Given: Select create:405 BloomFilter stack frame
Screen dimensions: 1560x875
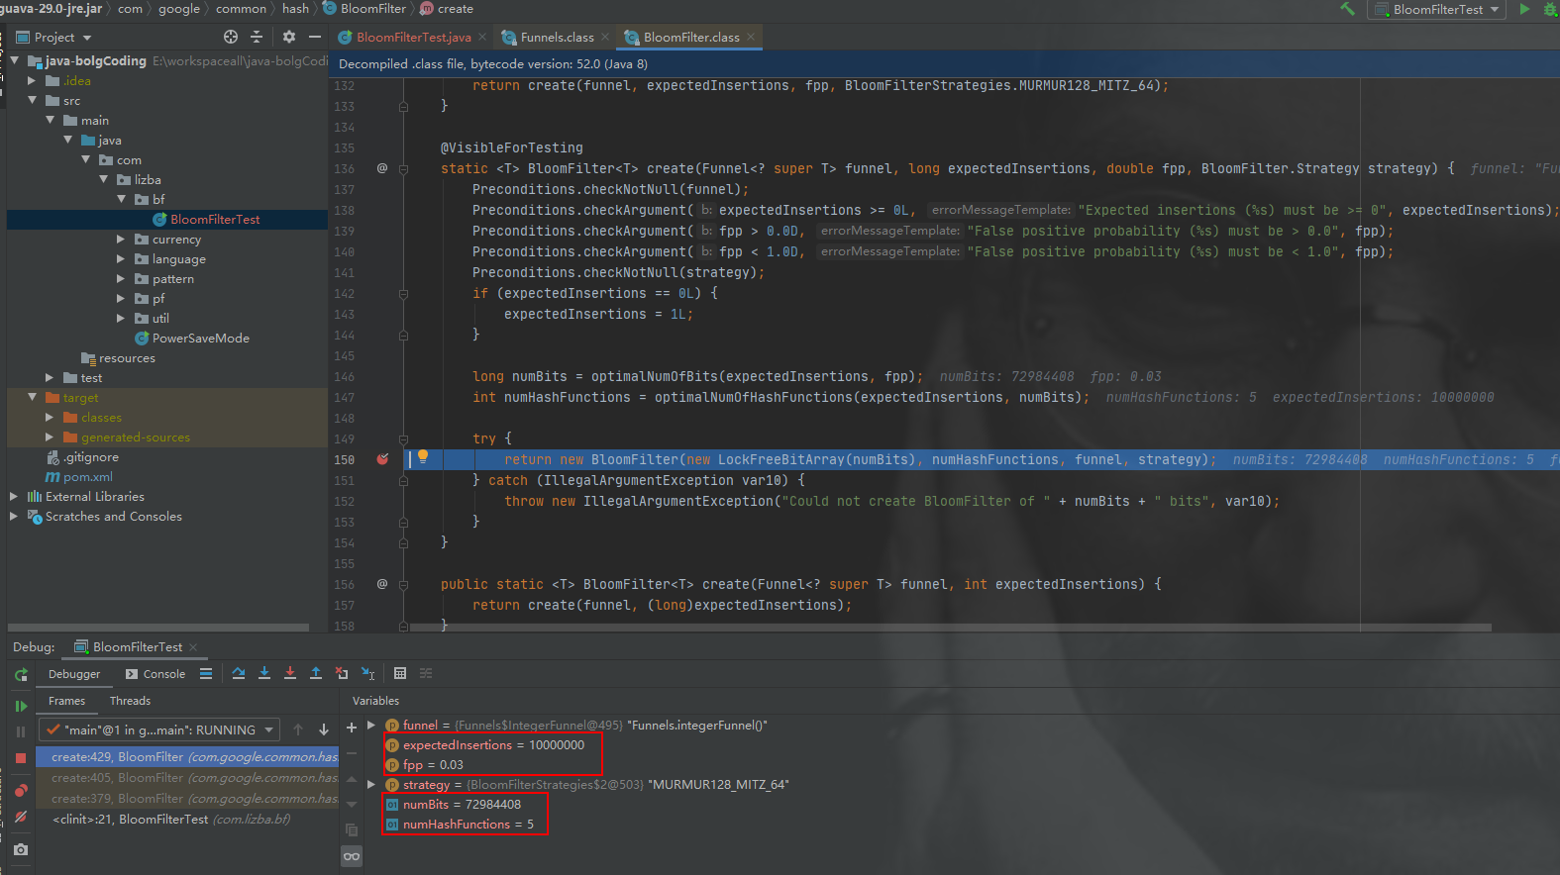Looking at the screenshot, I should 188,778.
